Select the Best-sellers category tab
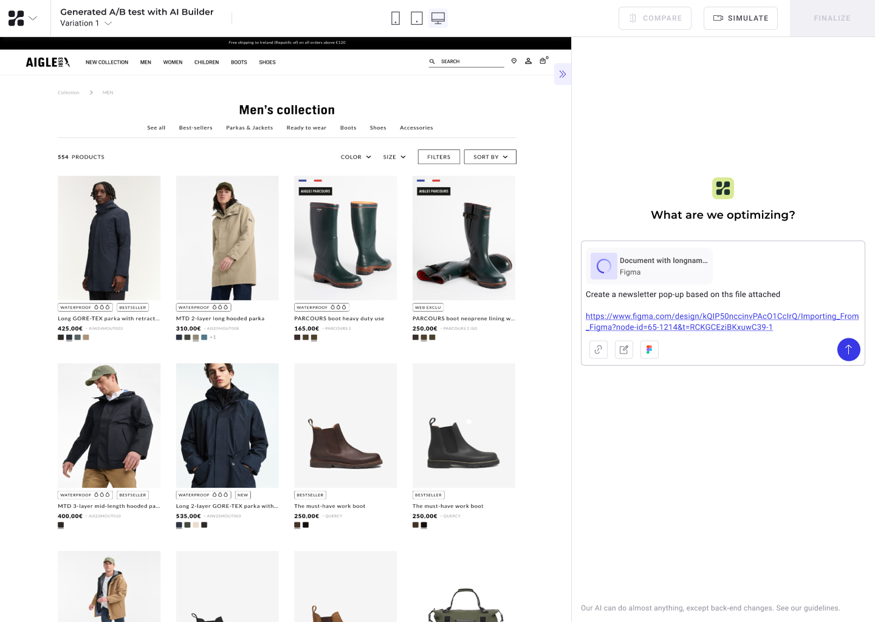 pos(196,128)
